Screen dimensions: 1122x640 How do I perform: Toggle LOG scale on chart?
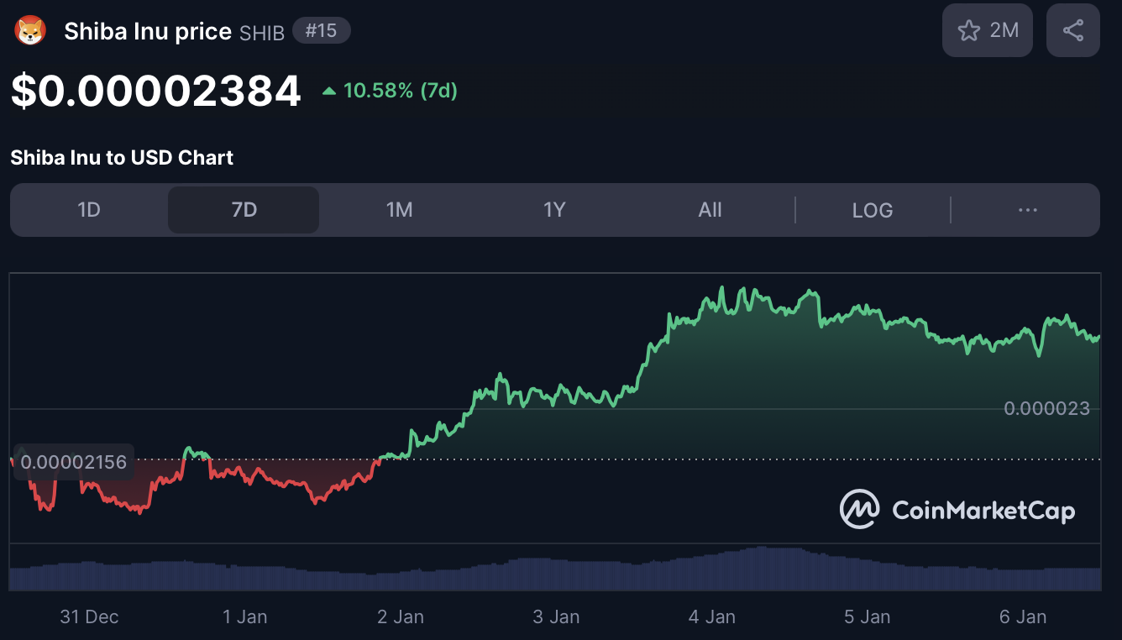click(x=873, y=210)
